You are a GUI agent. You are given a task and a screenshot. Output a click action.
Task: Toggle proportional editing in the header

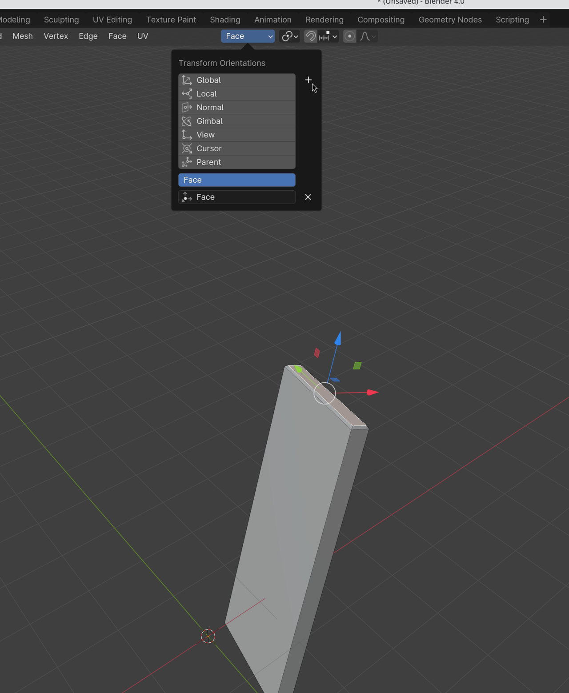pos(350,36)
